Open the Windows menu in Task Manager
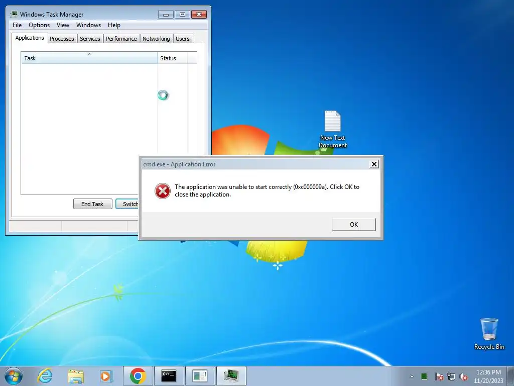This screenshot has height=386, width=514. pyautogui.click(x=88, y=25)
